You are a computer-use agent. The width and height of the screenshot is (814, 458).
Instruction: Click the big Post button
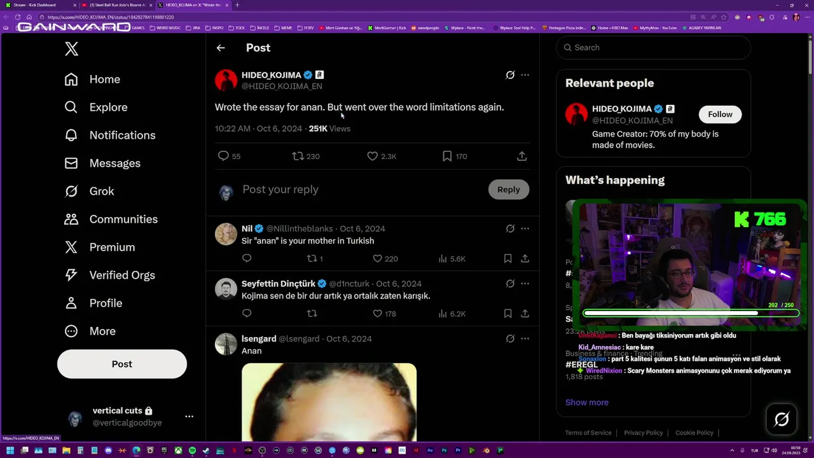point(122,364)
